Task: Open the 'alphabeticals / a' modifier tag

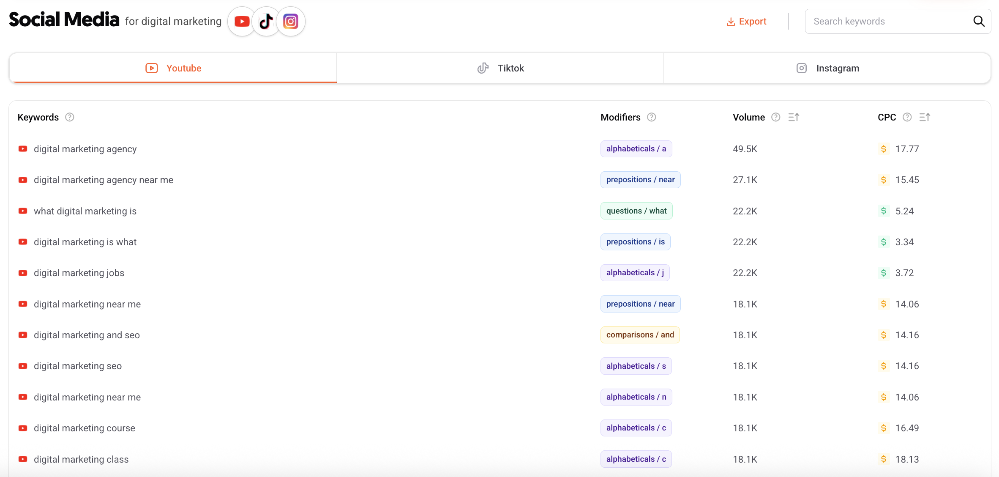Action: pyautogui.click(x=636, y=148)
